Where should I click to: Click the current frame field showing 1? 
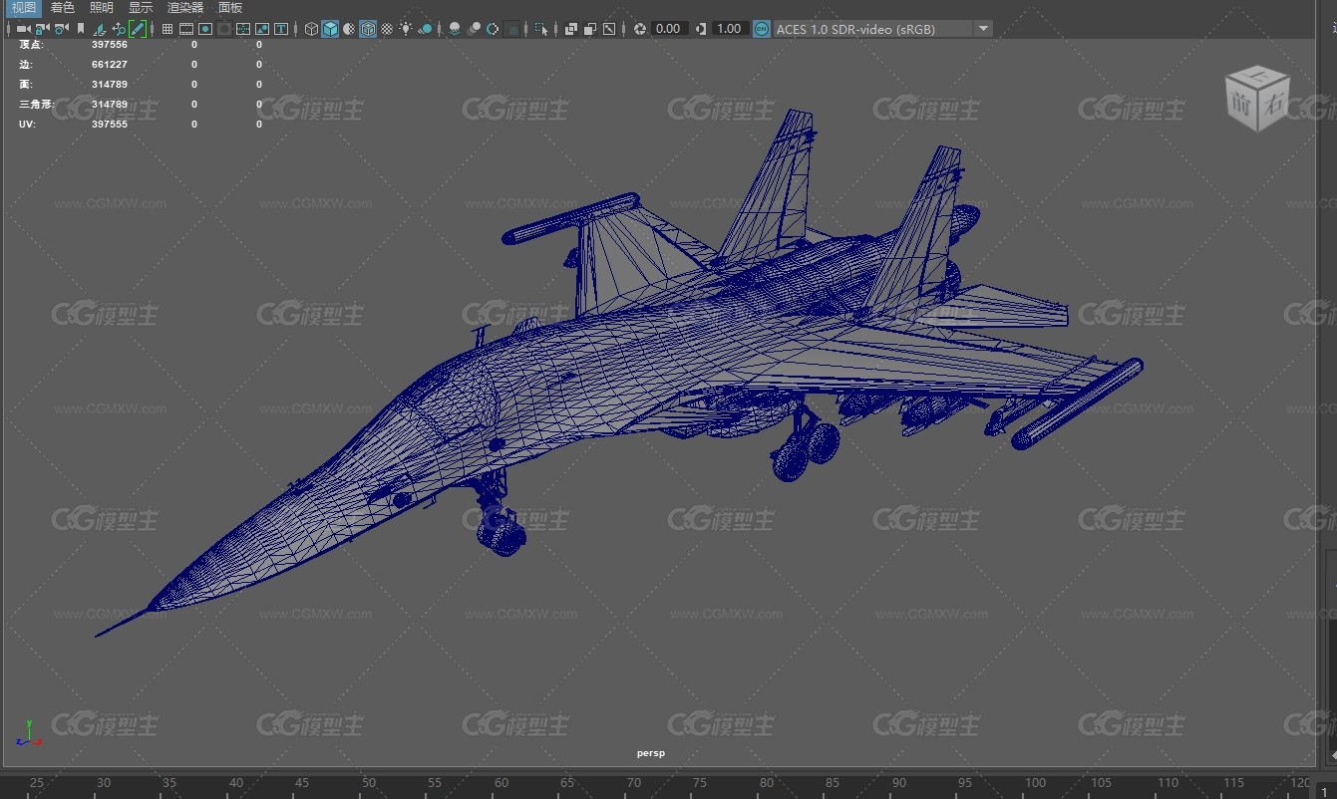(x=1327, y=791)
